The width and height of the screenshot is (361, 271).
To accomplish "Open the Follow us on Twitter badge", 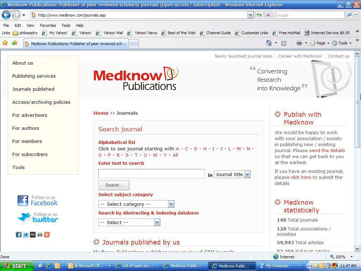I will [x=37, y=217].
